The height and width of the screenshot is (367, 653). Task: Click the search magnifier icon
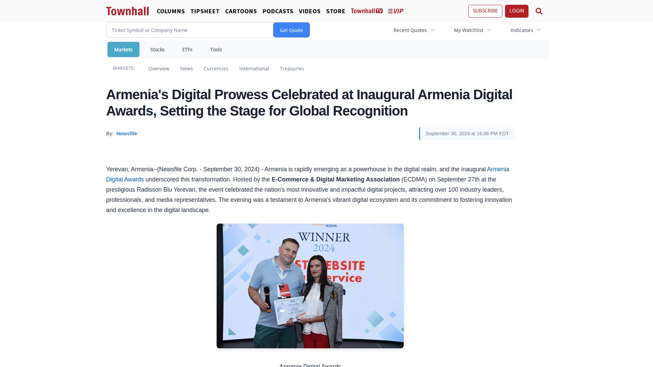(x=539, y=11)
